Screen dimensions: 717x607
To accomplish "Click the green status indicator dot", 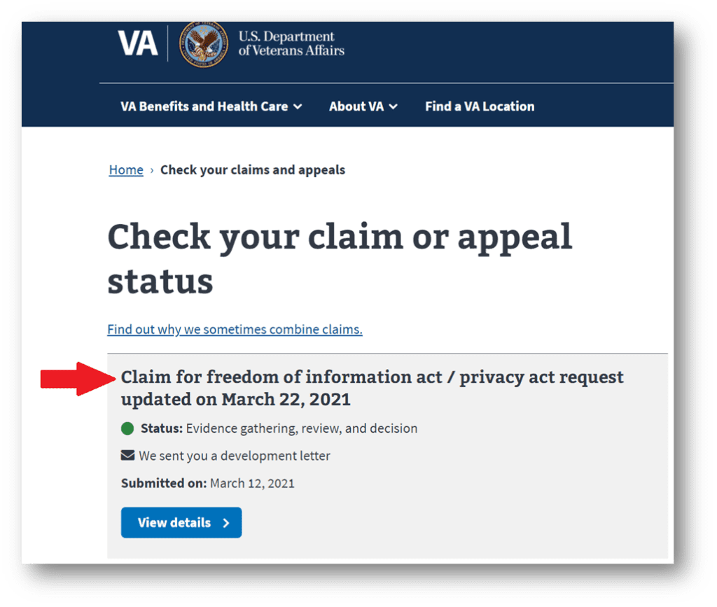I will click(127, 428).
